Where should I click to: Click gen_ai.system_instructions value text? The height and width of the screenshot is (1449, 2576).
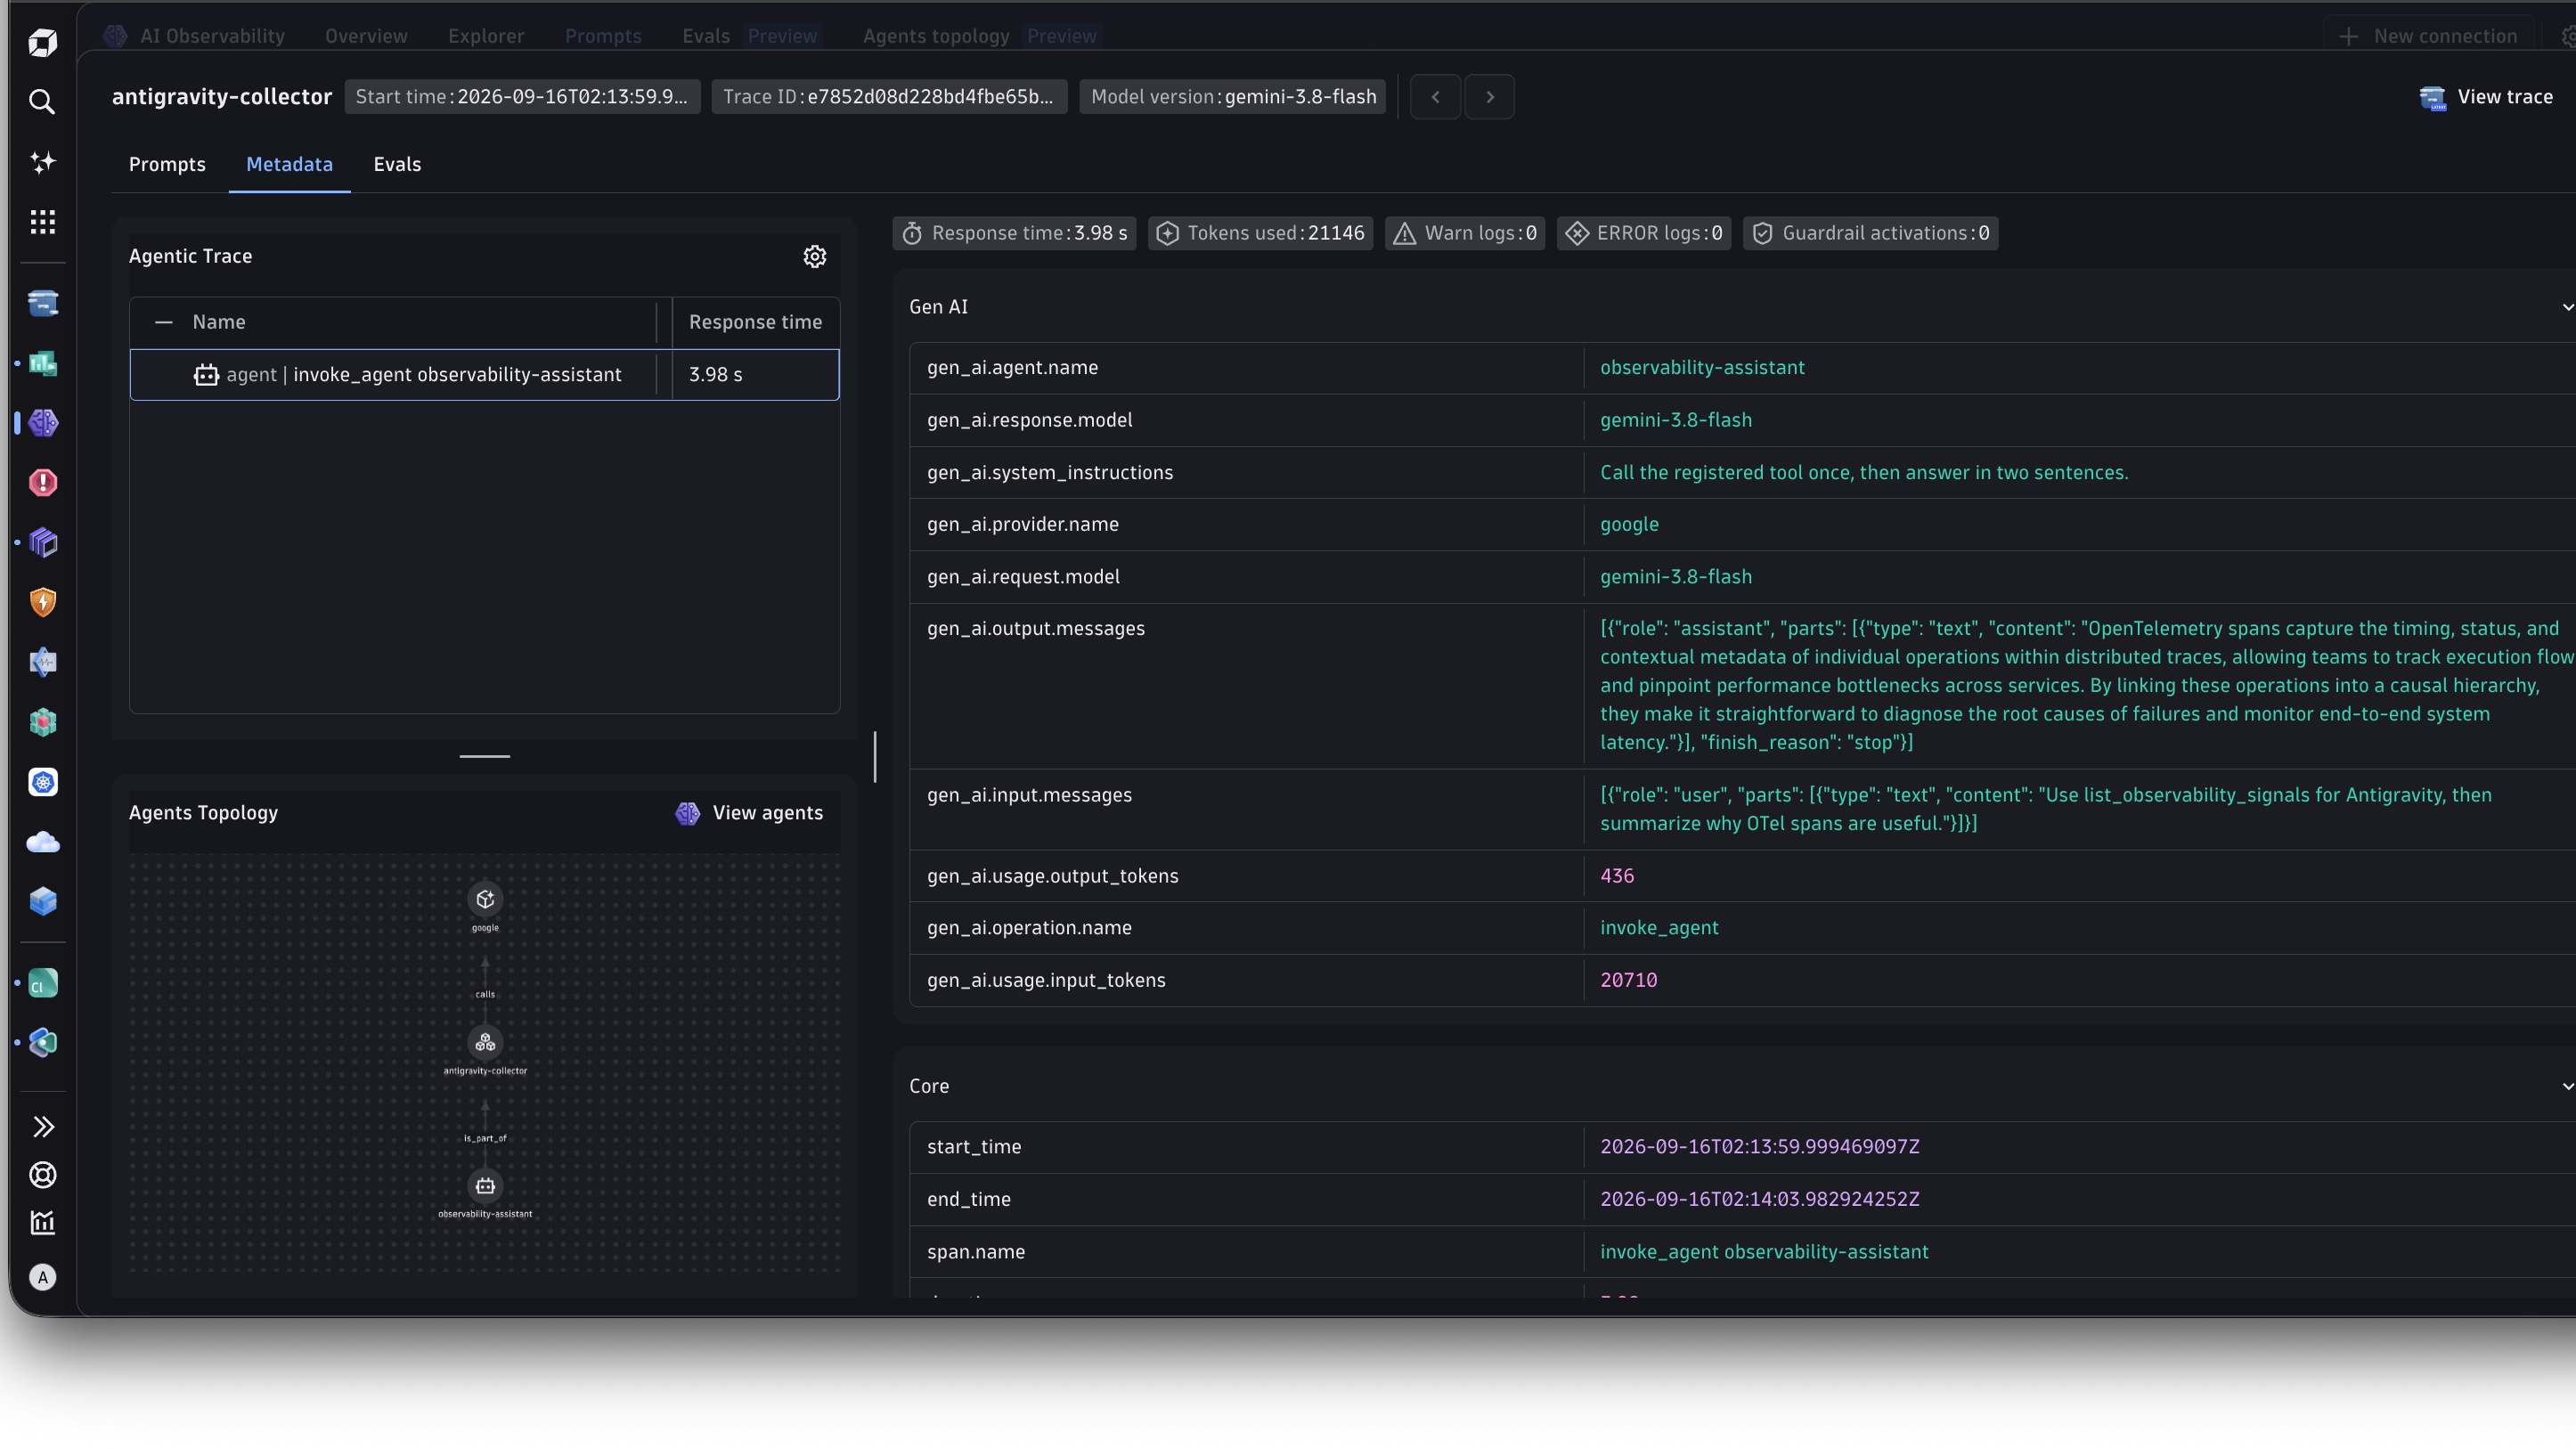(x=1864, y=473)
